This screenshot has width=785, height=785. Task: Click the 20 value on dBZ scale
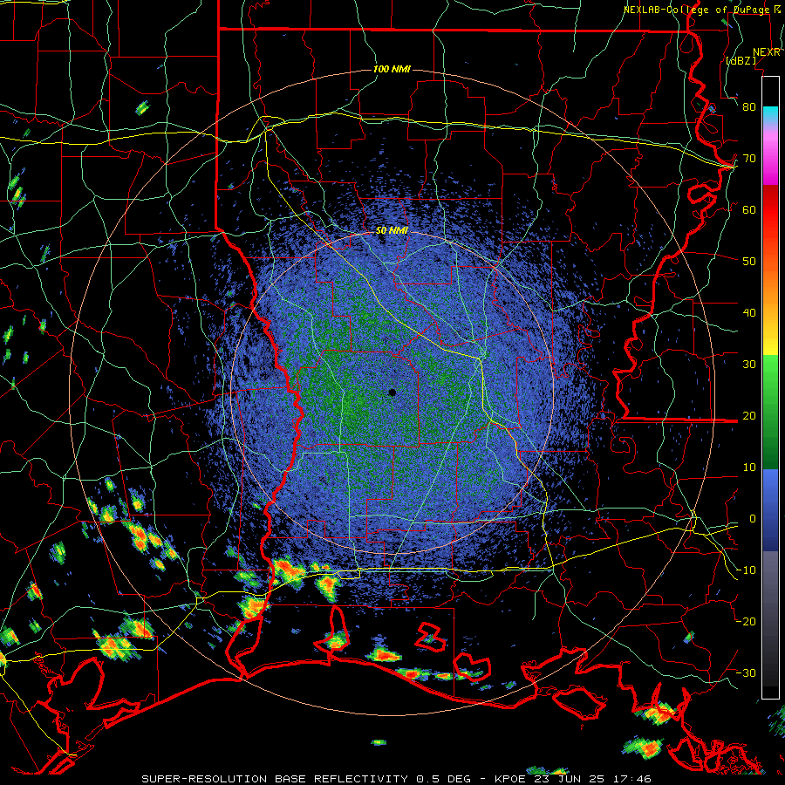(749, 415)
